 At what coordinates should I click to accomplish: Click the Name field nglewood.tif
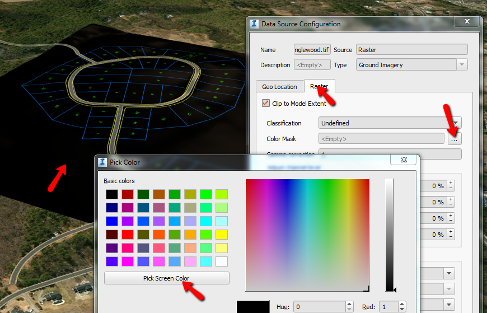[312, 50]
